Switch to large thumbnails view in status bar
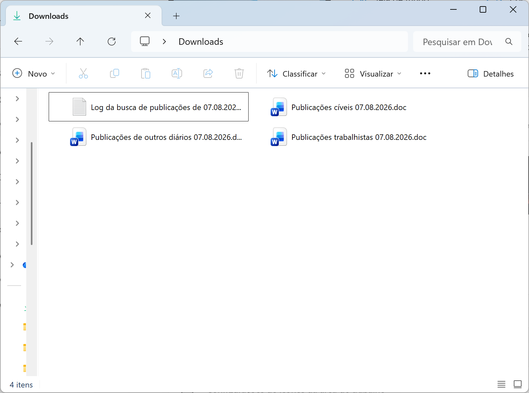Image resolution: width=529 pixels, height=393 pixels. click(x=518, y=385)
